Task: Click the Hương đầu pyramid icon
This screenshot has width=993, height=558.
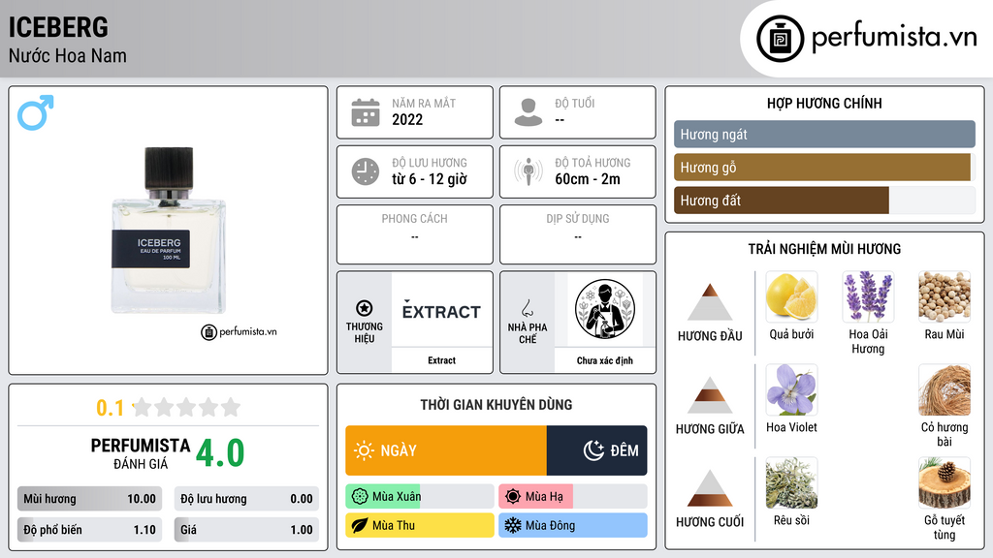Action: point(710,302)
